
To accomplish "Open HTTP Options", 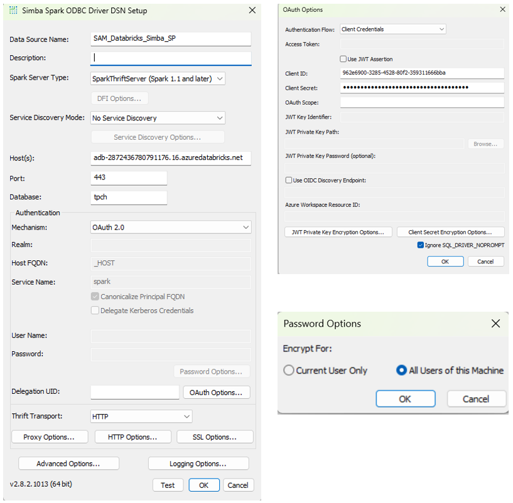I will click(133, 437).
